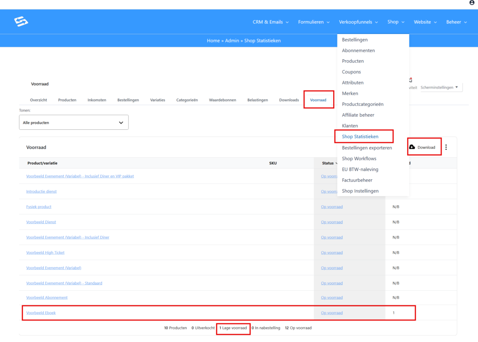Open the Alle producten filter dropdown

pyautogui.click(x=73, y=123)
